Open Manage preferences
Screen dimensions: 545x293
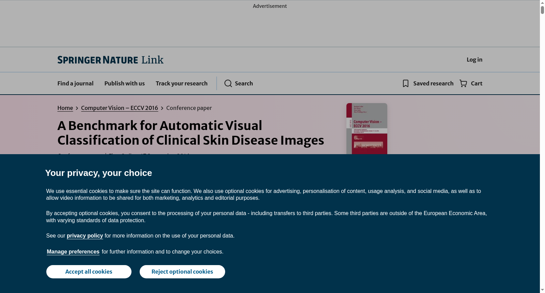pos(73,251)
